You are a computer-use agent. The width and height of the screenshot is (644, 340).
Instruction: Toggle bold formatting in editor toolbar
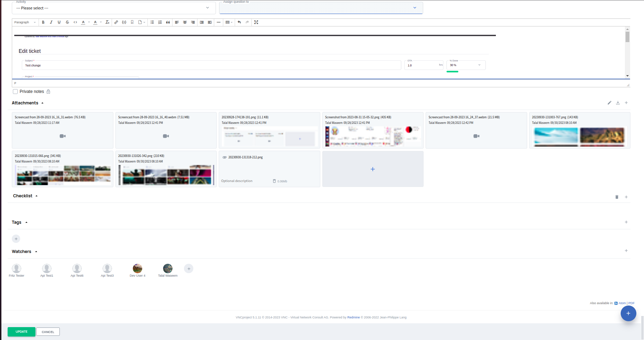pyautogui.click(x=43, y=22)
